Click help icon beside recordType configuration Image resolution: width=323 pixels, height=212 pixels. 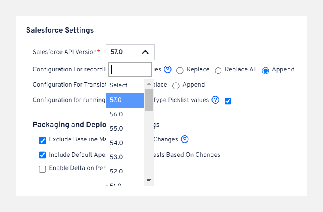tap(168, 69)
